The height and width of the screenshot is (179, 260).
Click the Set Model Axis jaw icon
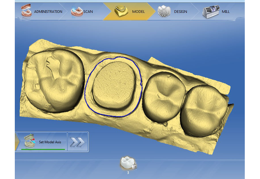[x=30, y=141]
